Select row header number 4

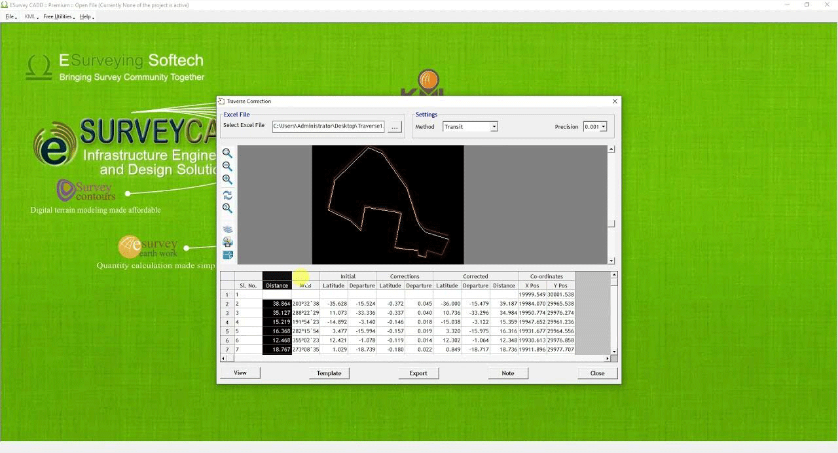(x=227, y=322)
